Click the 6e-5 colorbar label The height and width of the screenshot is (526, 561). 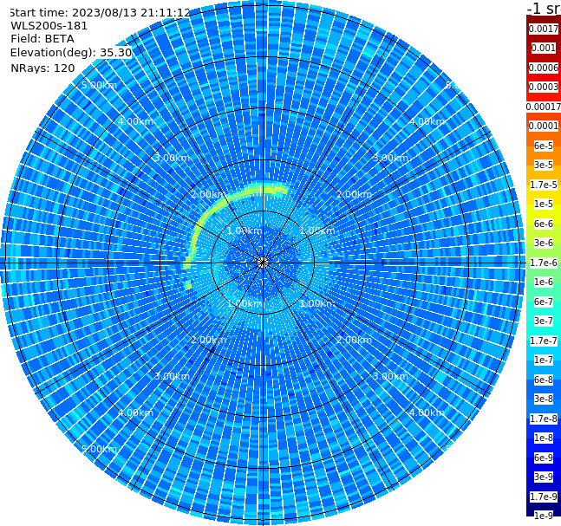click(544, 146)
